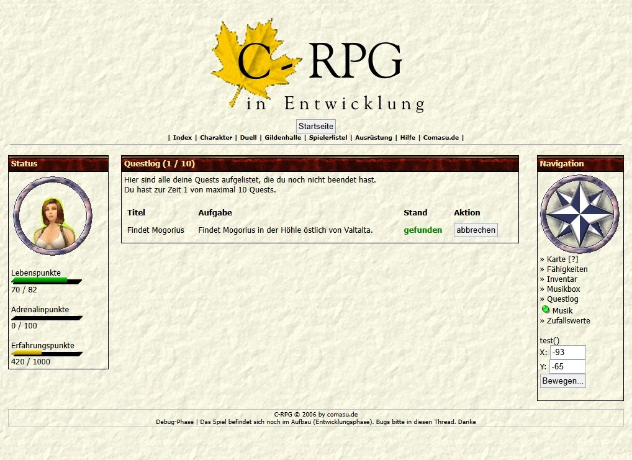Open the Gildenhalle menu link
Screen dimensions: 632x460
(282, 137)
